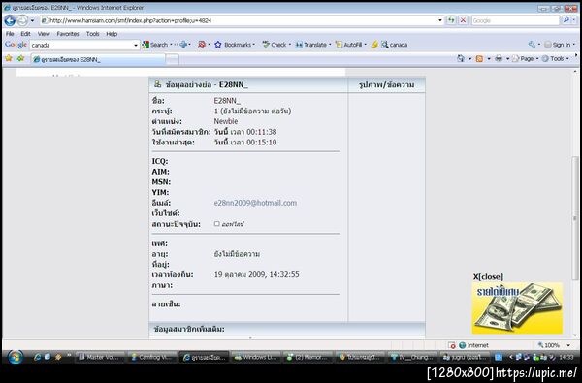Switch to (2) Memor... taskbar window
This screenshot has width=582, height=383.
(307, 358)
